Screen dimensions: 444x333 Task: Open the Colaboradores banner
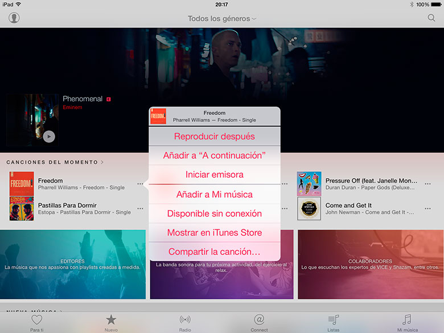371,264
